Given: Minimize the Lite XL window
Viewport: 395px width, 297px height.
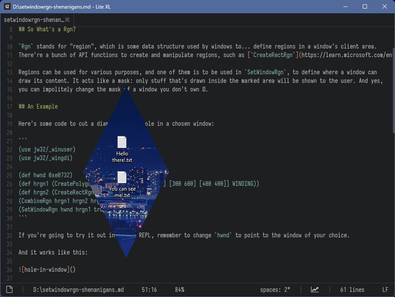Looking at the screenshot, I should click(346, 6).
